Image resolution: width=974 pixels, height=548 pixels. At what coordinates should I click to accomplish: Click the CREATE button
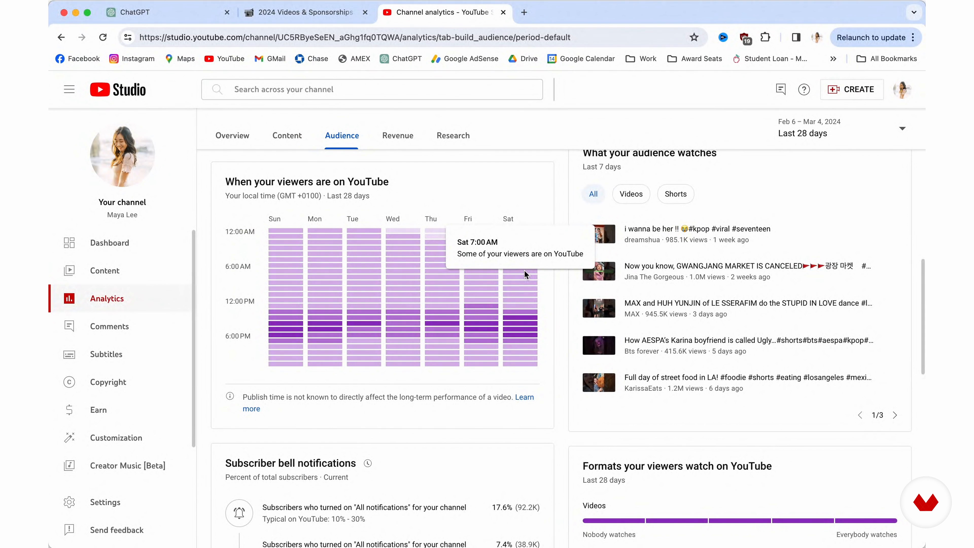852,90
